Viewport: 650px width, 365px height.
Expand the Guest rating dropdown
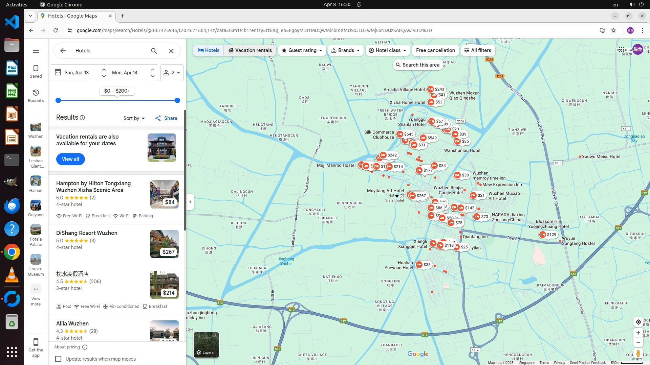coord(302,50)
